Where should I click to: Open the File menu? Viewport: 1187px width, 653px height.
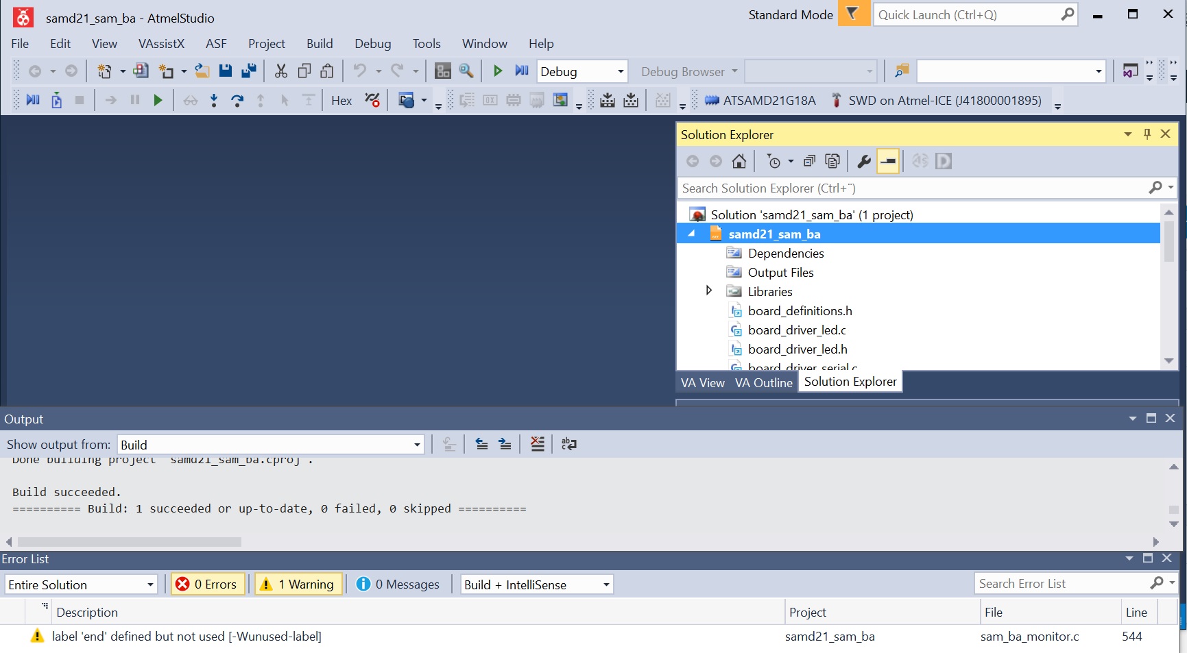tap(20, 43)
